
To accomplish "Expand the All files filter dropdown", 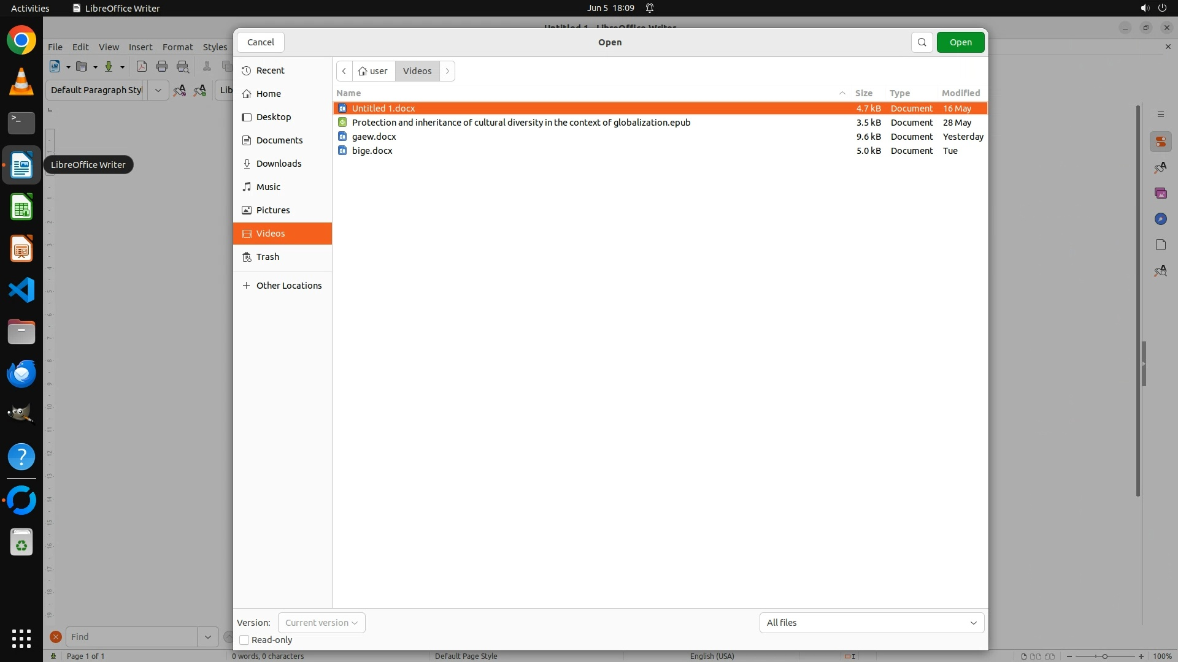I will tap(871, 623).
